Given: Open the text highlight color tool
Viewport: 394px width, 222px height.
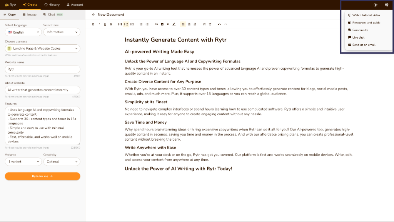Looking at the screenshot, I should point(174,24).
